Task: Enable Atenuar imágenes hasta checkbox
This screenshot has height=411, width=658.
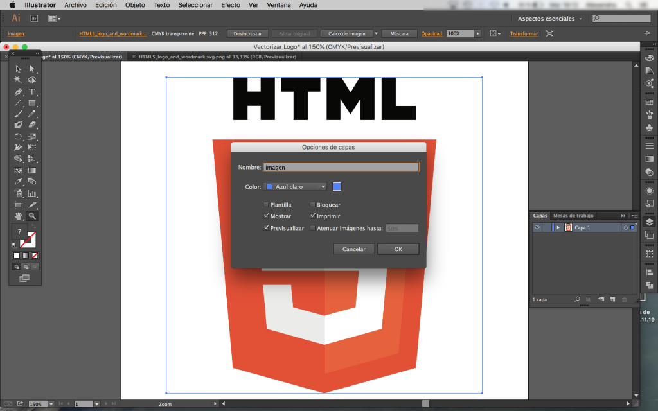Action: [x=312, y=228]
